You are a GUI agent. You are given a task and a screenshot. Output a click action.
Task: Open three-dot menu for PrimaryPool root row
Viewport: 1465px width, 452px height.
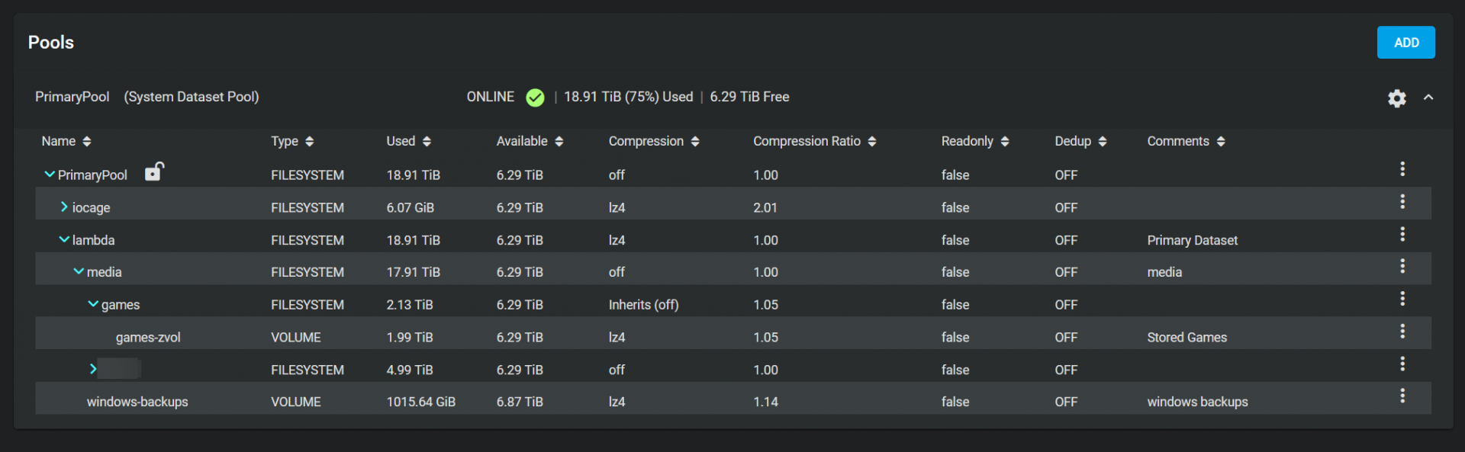(x=1402, y=169)
